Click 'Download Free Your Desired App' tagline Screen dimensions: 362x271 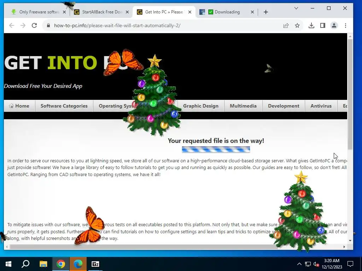(x=43, y=86)
